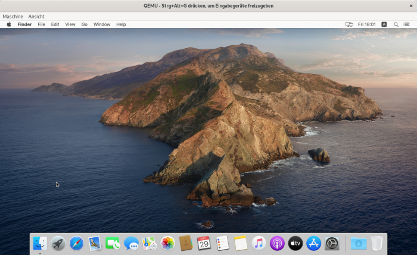This screenshot has height=255, width=417.
Task: Open Podcasts purple icon in Dock
Action: pos(277,243)
